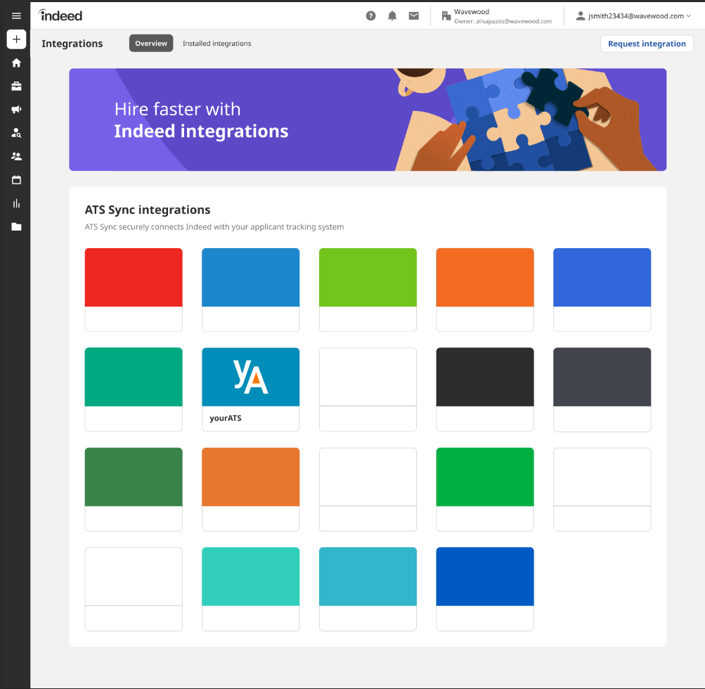Expand jsmith23434@wavewood.com account dropdown
705x689 pixels.
click(x=633, y=15)
